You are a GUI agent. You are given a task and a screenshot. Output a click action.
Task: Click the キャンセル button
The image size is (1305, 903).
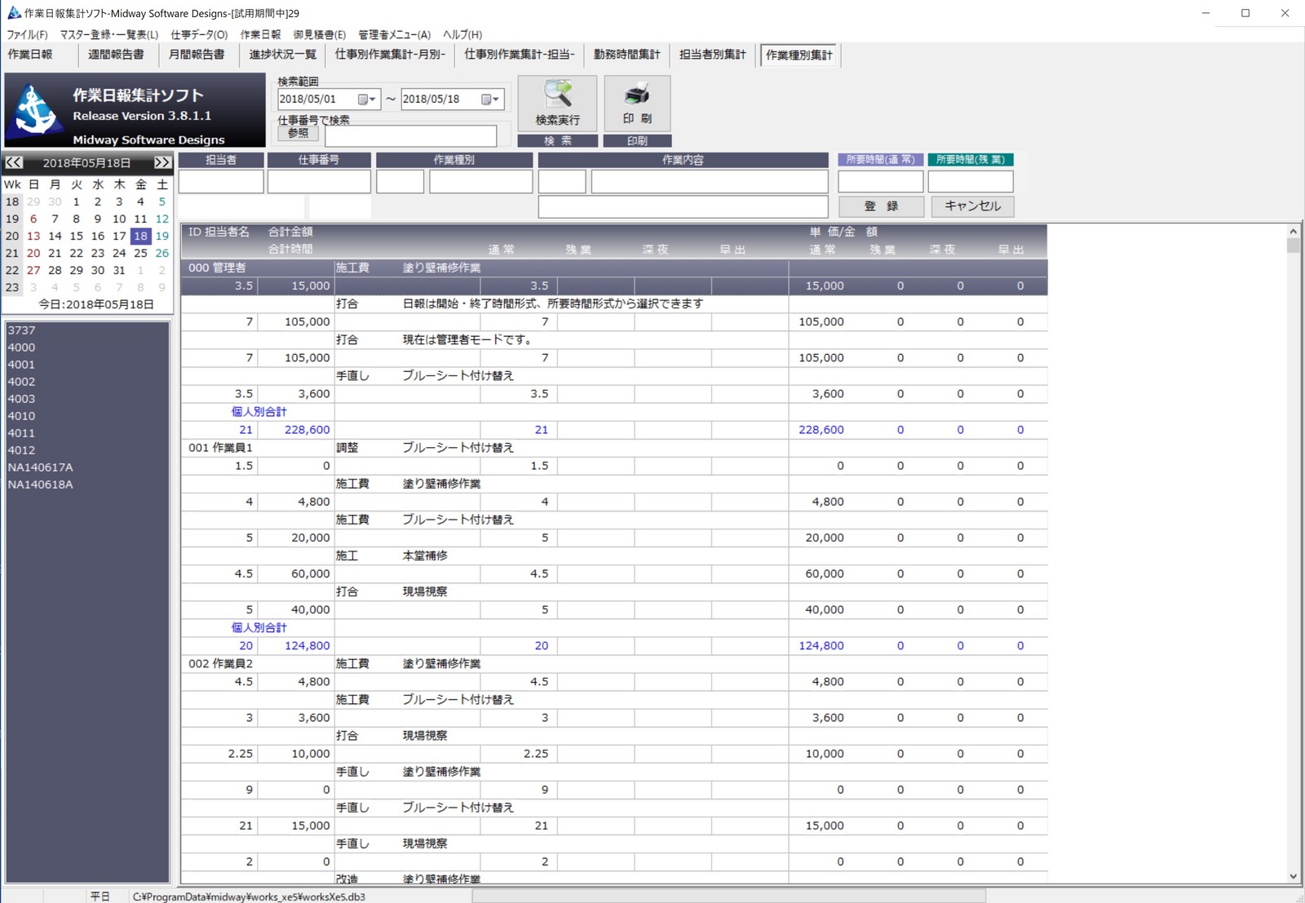972,206
